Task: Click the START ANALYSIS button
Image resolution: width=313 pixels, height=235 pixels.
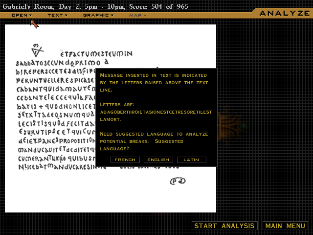Action: coord(224,226)
